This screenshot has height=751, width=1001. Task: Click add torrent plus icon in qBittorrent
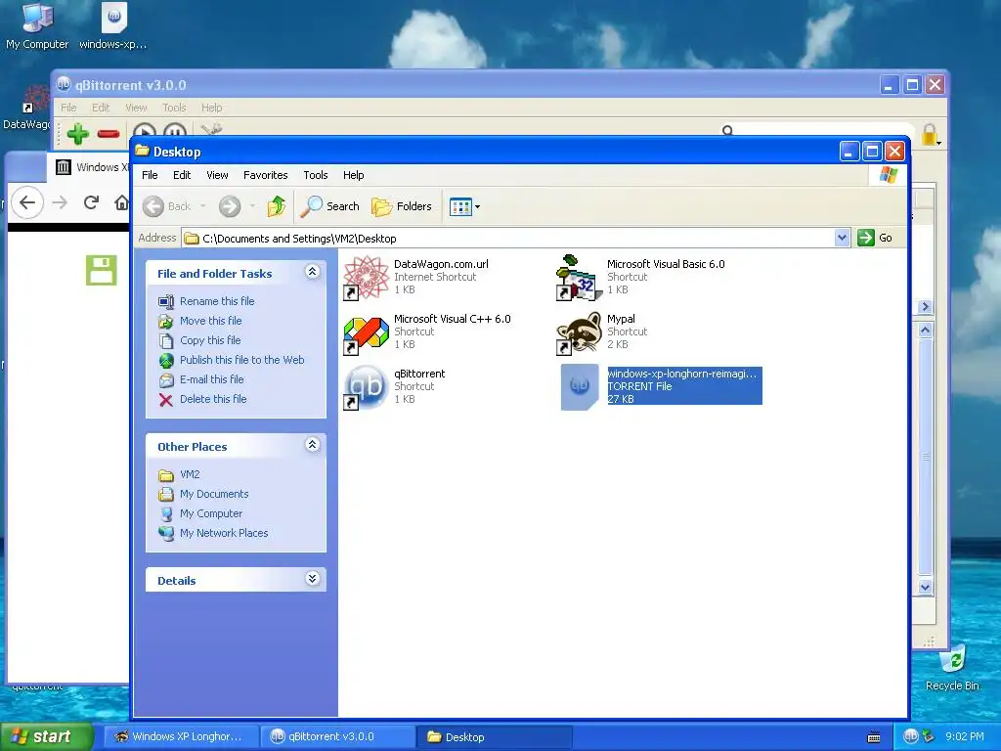[x=78, y=133]
